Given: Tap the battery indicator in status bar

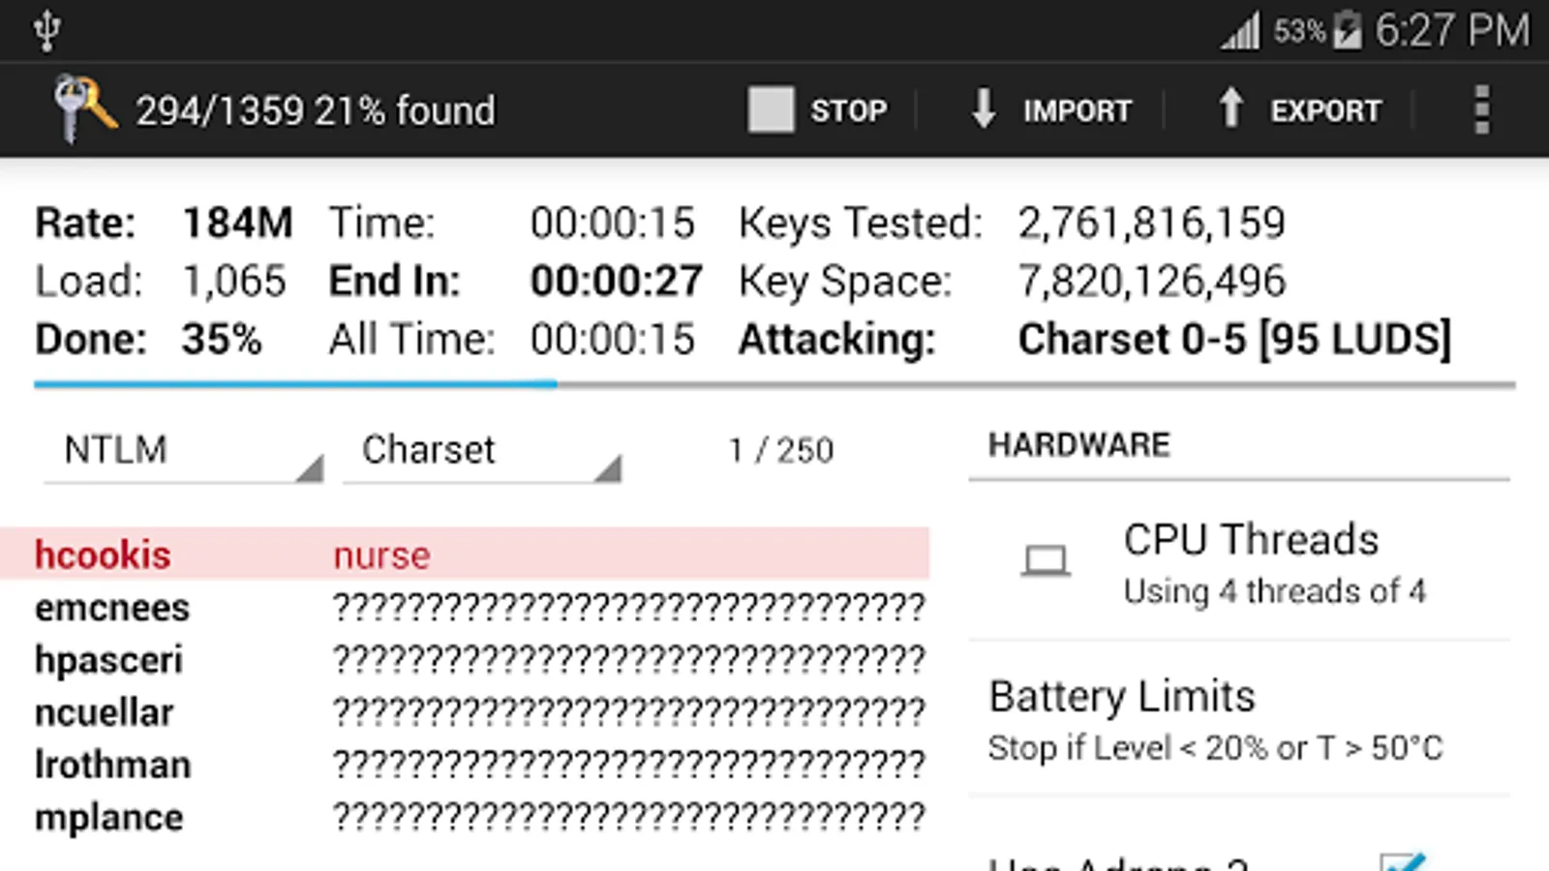Looking at the screenshot, I should pyautogui.click(x=1347, y=31).
